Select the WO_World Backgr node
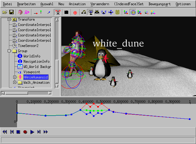The image size is (196, 144). click(x=37, y=67)
